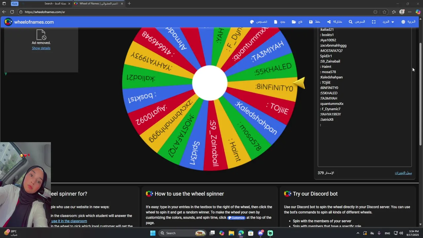The width and height of the screenshot is (423, 238).
Task: Open the Windows Start menu
Action: click(153, 233)
